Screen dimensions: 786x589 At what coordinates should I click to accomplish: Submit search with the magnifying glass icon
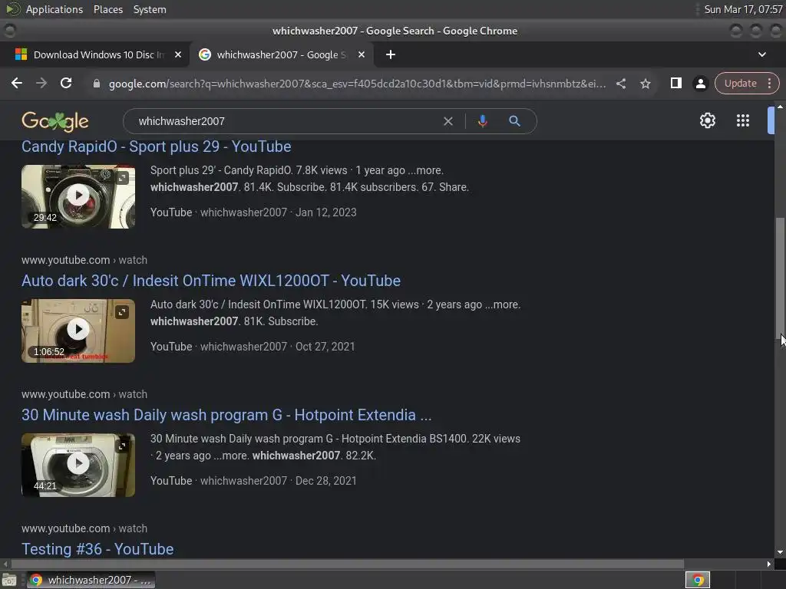tap(514, 120)
